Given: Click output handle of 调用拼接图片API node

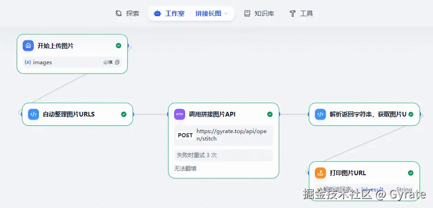Looking at the screenshot, I should click(x=279, y=114).
